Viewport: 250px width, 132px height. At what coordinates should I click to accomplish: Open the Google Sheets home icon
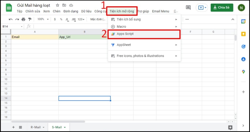(9, 8)
